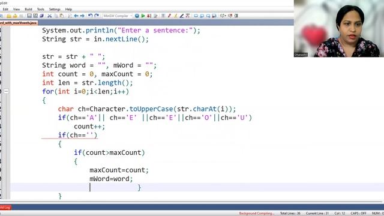
Task: Click the underlined "if(ch=='')" code line
Action: pos(77,135)
